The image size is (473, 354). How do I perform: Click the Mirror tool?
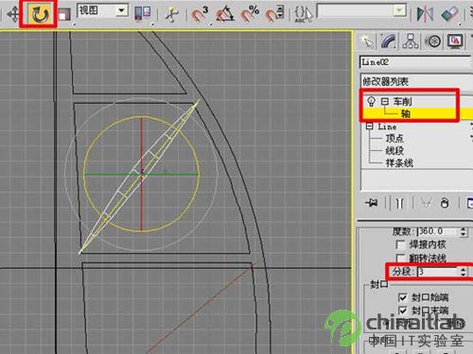tap(425, 13)
